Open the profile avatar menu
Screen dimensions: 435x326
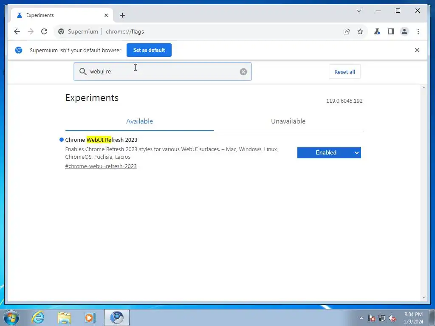(404, 31)
